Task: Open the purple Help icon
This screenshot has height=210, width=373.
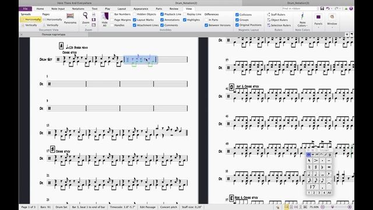Action: [351, 9]
